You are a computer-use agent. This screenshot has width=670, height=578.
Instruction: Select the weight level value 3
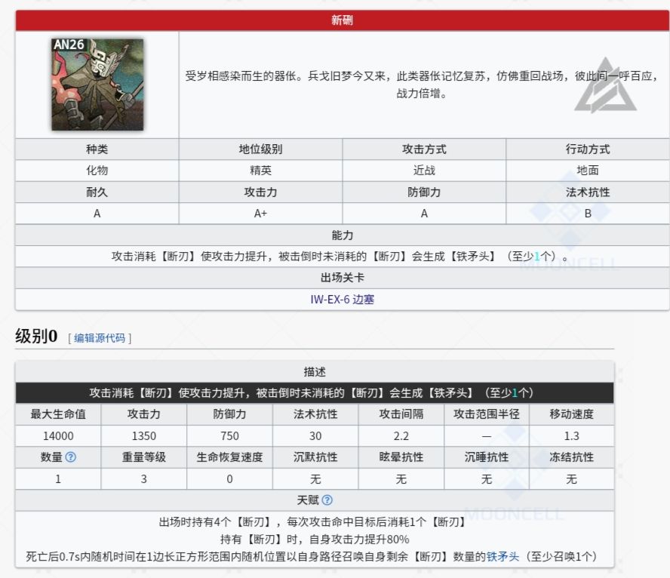click(144, 479)
